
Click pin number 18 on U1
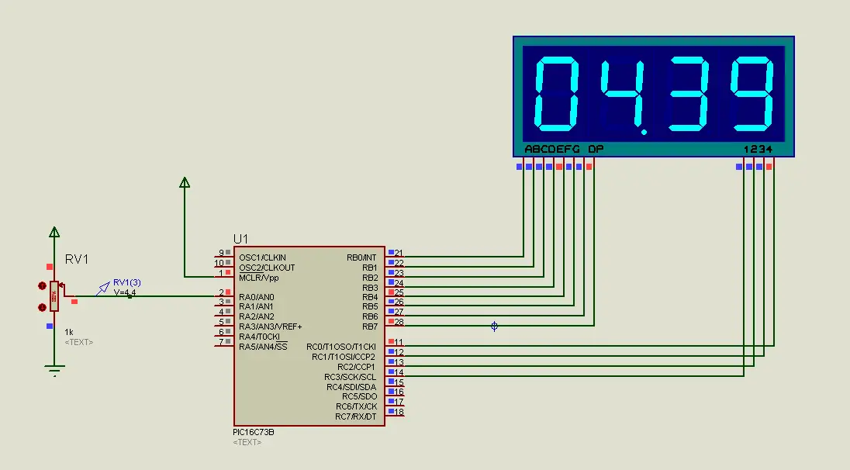(x=399, y=412)
